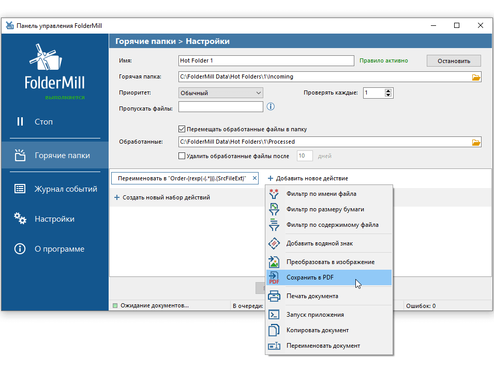Click the Правило активно status text
This screenshot has width=494, height=372.
[x=383, y=60]
